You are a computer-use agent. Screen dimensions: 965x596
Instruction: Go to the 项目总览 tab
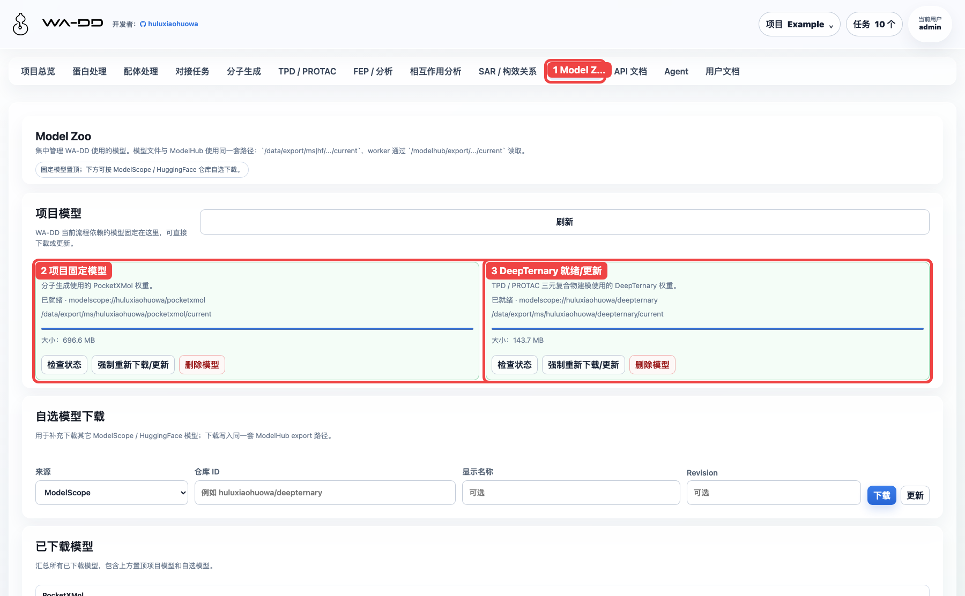pos(38,71)
